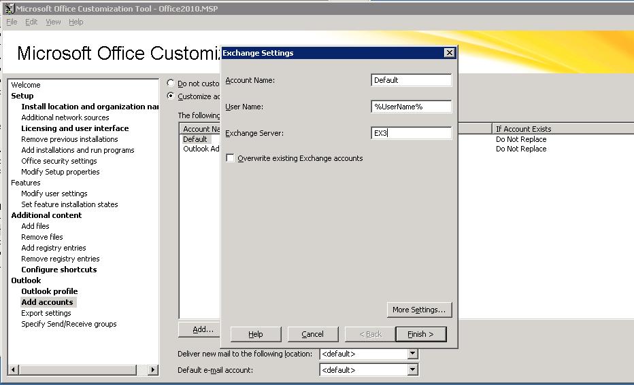Viewport: 634px width, 385px height.
Task: Select the Default account row
Action: click(x=195, y=139)
